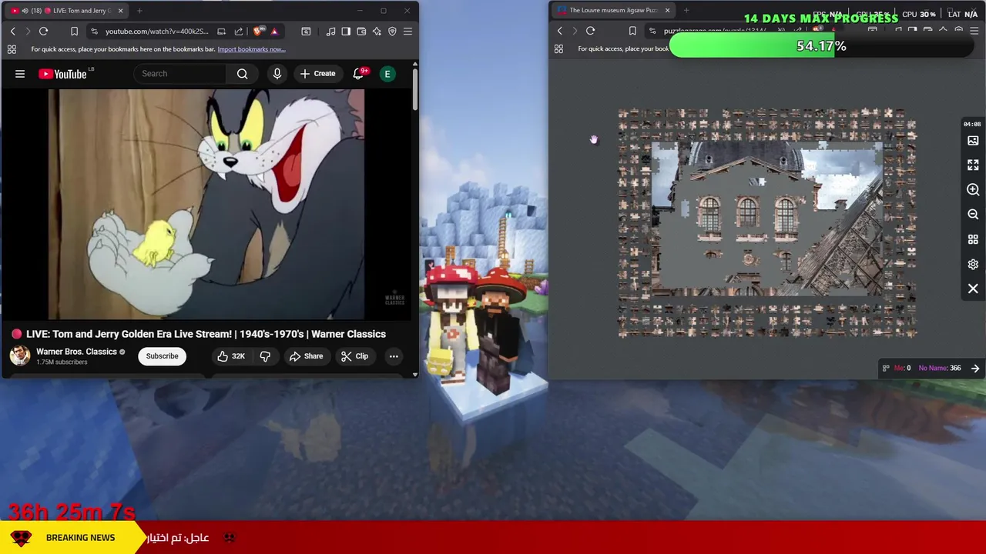Viewport: 986px width, 554px height.
Task: Select the LIVE: Tom and Jerry tab
Action: click(x=65, y=11)
